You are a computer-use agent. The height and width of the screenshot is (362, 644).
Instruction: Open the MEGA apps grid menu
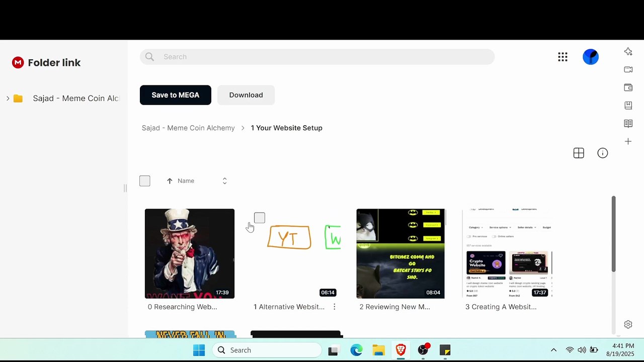[x=562, y=57]
